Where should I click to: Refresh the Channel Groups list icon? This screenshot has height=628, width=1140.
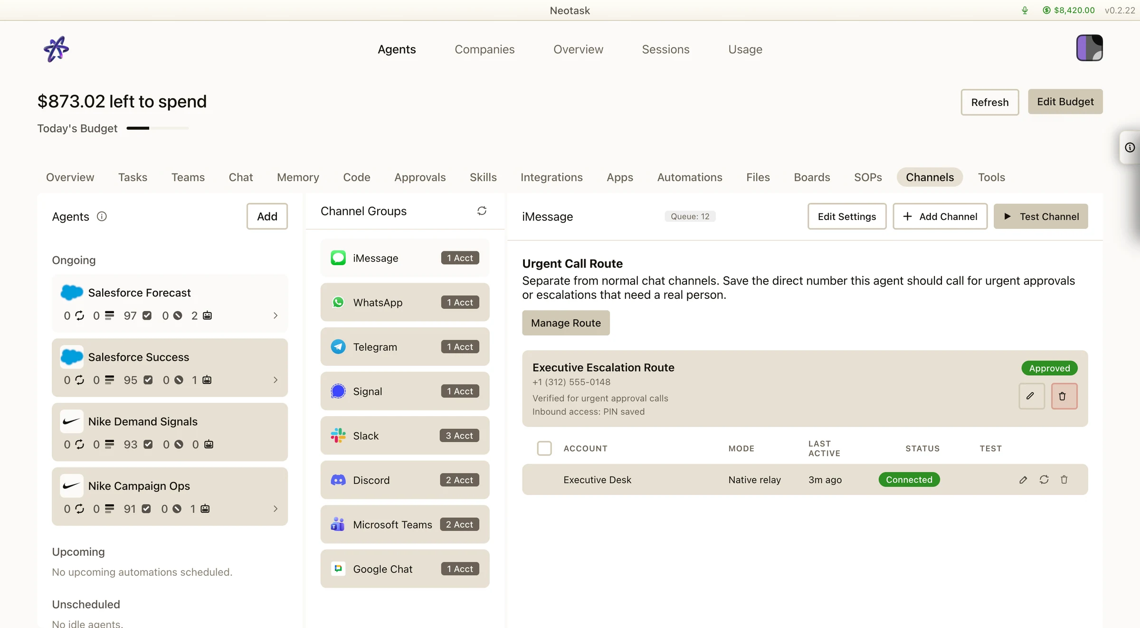coord(482,211)
